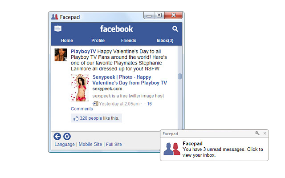Switch to Mobile Site link
Screen dimensions: 285x178
[90, 144]
